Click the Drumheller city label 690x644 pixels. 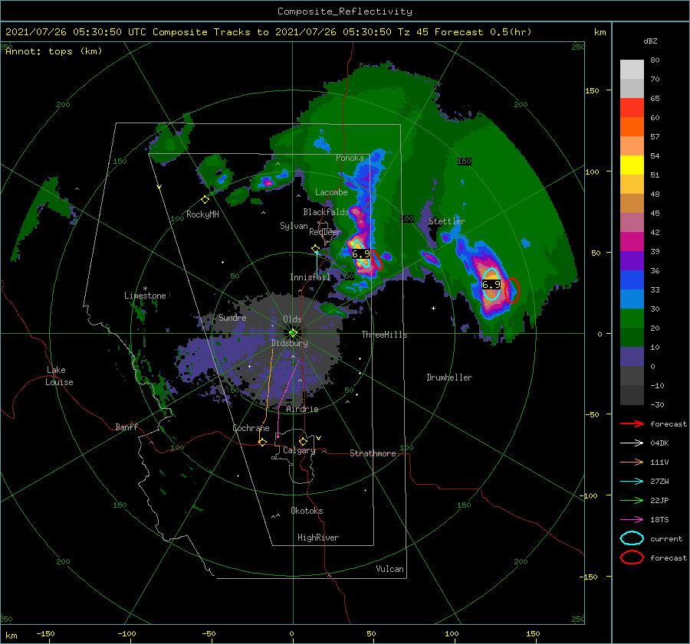pos(449,378)
